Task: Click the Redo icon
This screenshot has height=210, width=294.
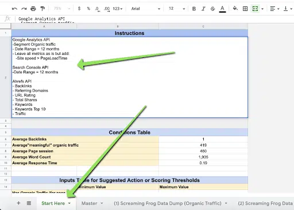Action: (24, 9)
